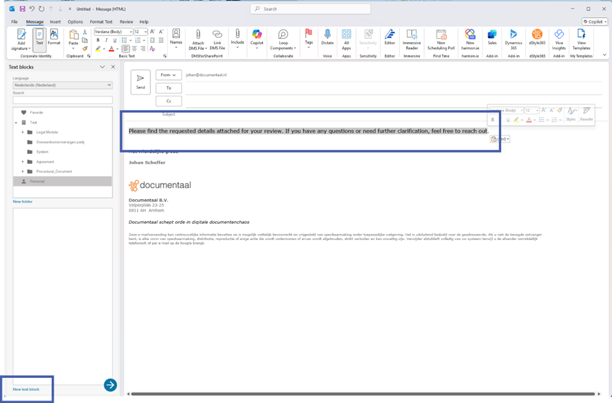
Task: Toggle the Text blocks pane button
Action: coord(40,39)
